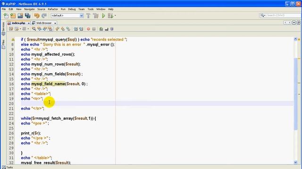Image resolution: width=302 pixels, height=169 pixels.
Task: Click highlighted mysql_field_name text on line 16
Action: point(48,84)
